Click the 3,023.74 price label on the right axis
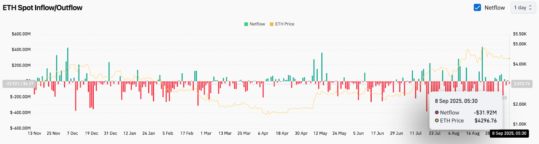Screen dimensions: 539x144 [521, 84]
